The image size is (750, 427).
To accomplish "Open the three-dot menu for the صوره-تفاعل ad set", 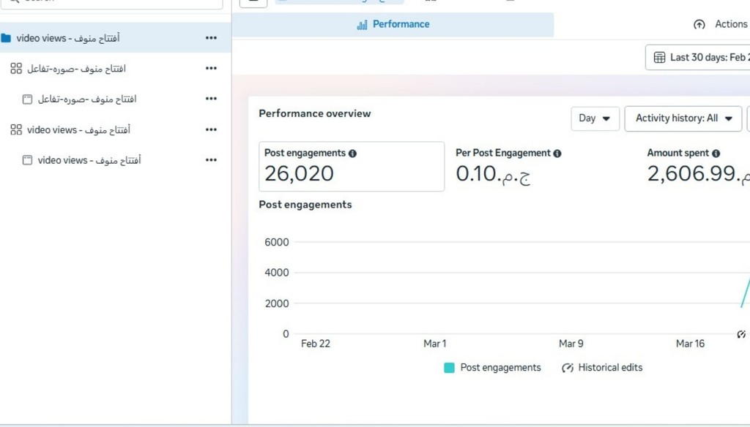I will (211, 69).
